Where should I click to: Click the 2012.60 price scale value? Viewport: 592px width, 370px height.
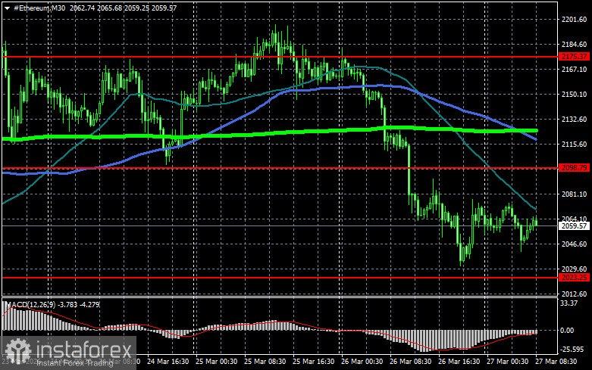click(575, 294)
